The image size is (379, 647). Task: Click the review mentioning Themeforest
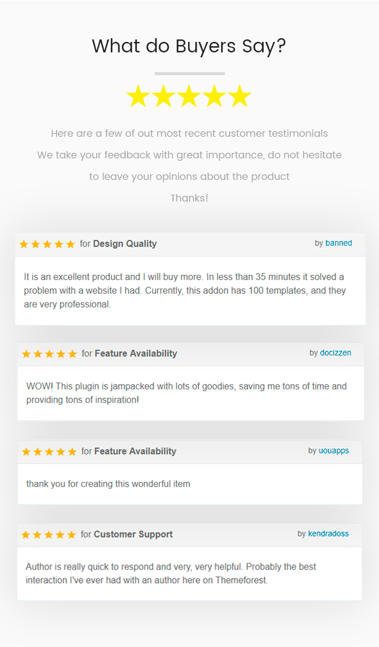pos(171,573)
